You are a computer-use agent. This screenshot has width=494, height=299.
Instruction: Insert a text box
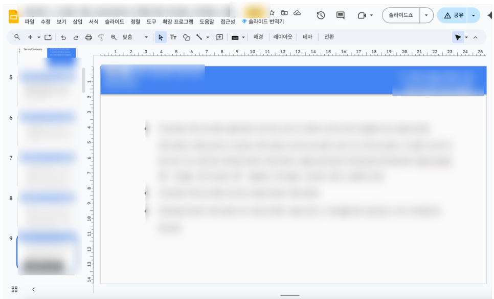click(173, 37)
